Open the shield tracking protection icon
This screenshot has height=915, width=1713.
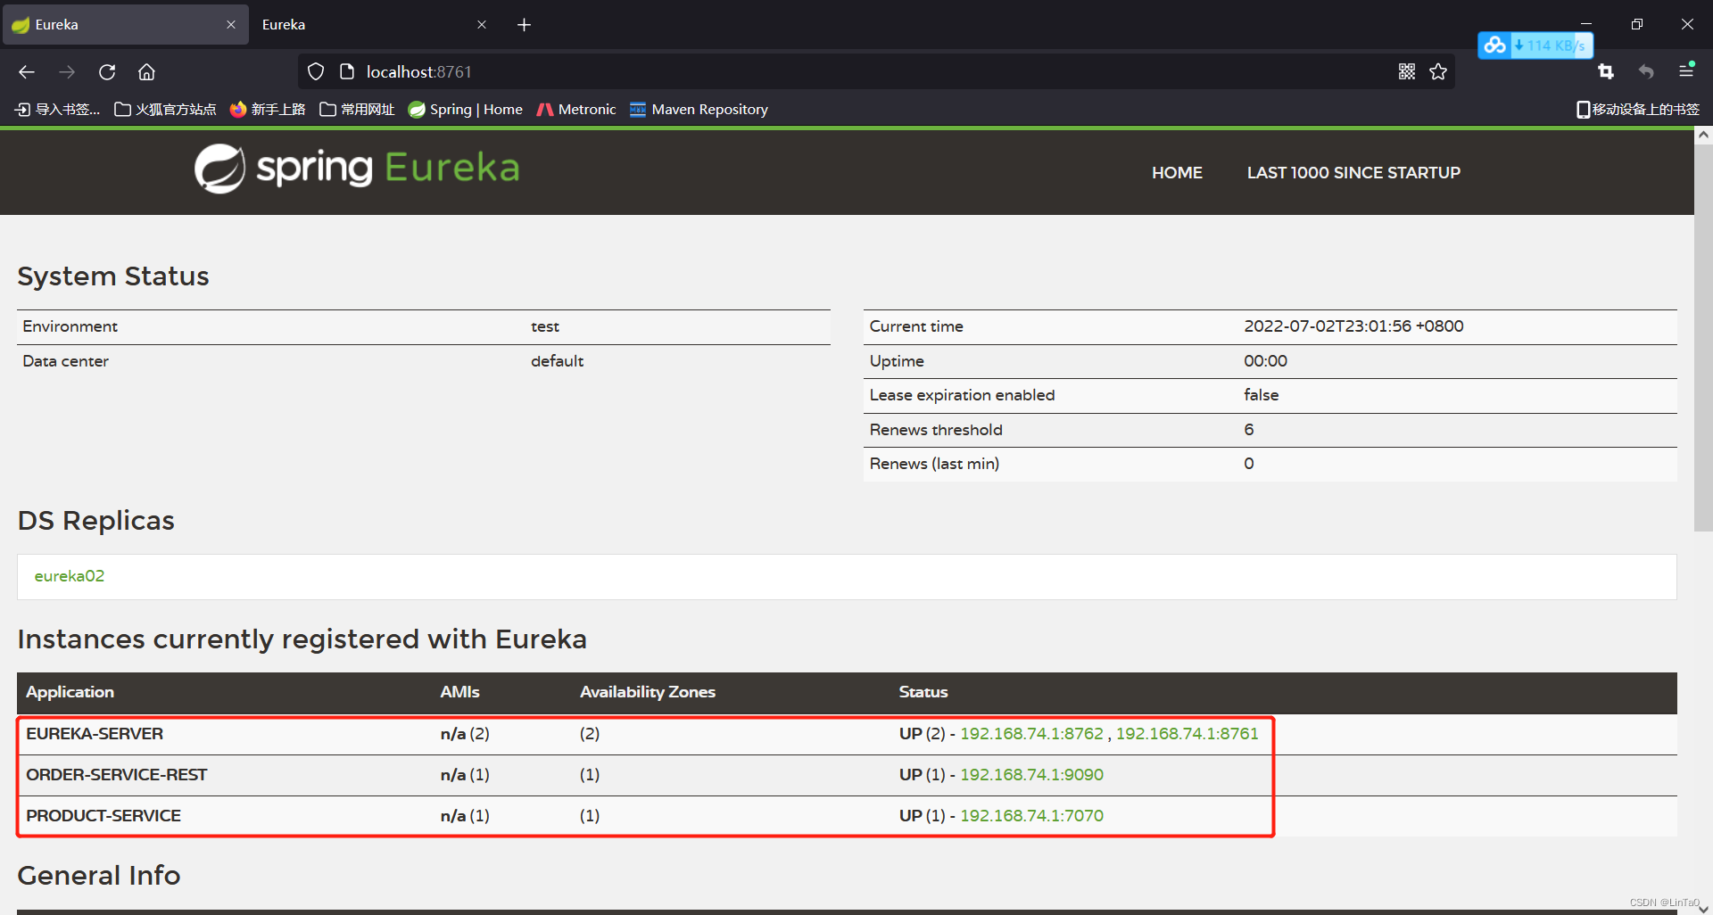click(x=316, y=72)
